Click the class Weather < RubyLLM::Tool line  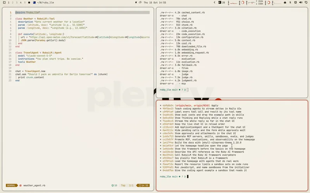(x=35, y=19)
